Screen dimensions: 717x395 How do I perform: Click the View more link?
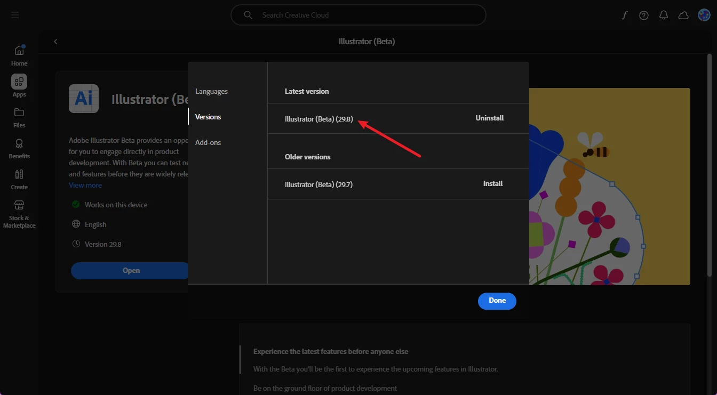click(x=85, y=185)
